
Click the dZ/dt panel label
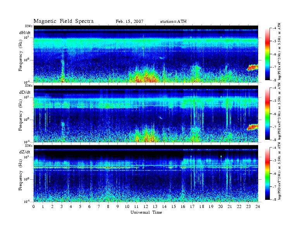click(25, 152)
